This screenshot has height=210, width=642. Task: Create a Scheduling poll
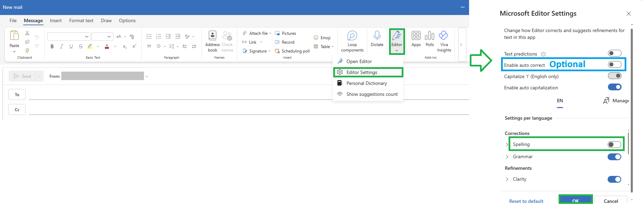pos(292,51)
